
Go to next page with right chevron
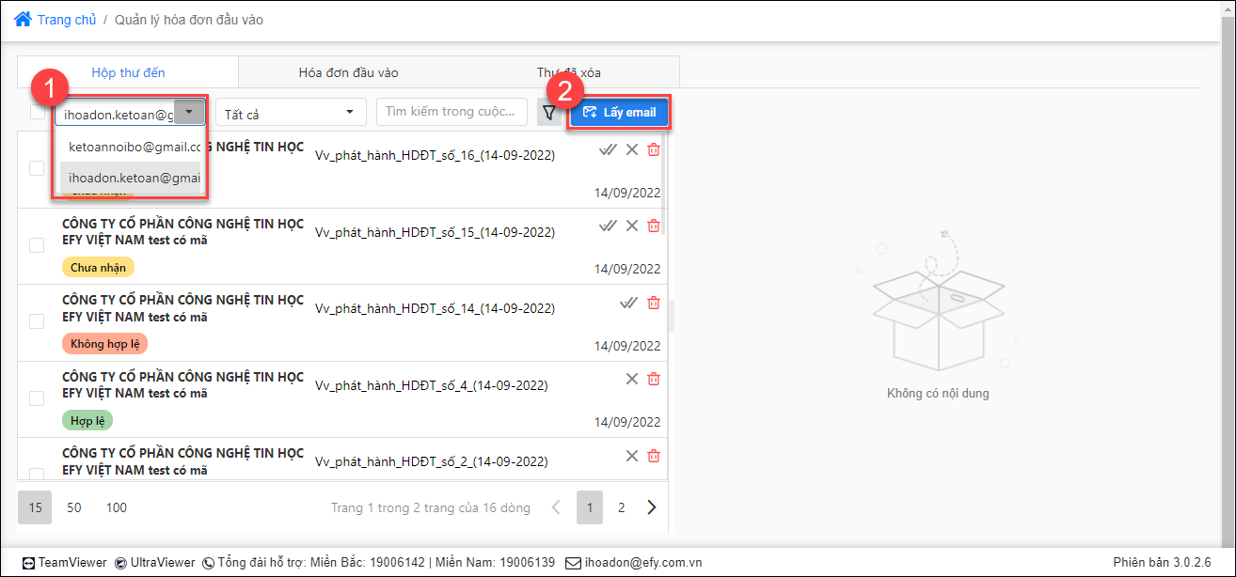(652, 507)
